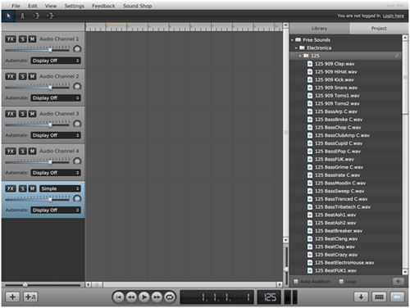410x308 pixels.
Task: Click the download arrow button at bottom right
Action: (x=361, y=297)
